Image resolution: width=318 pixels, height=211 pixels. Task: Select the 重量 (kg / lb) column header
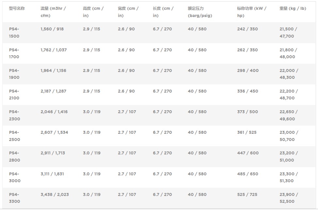pos(293,9)
